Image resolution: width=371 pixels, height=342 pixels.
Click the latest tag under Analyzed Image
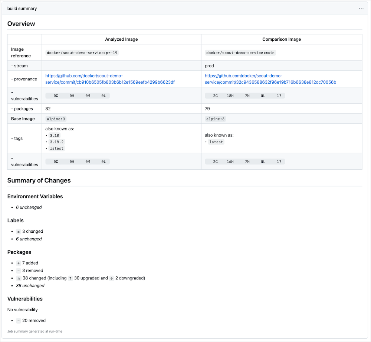(57, 149)
